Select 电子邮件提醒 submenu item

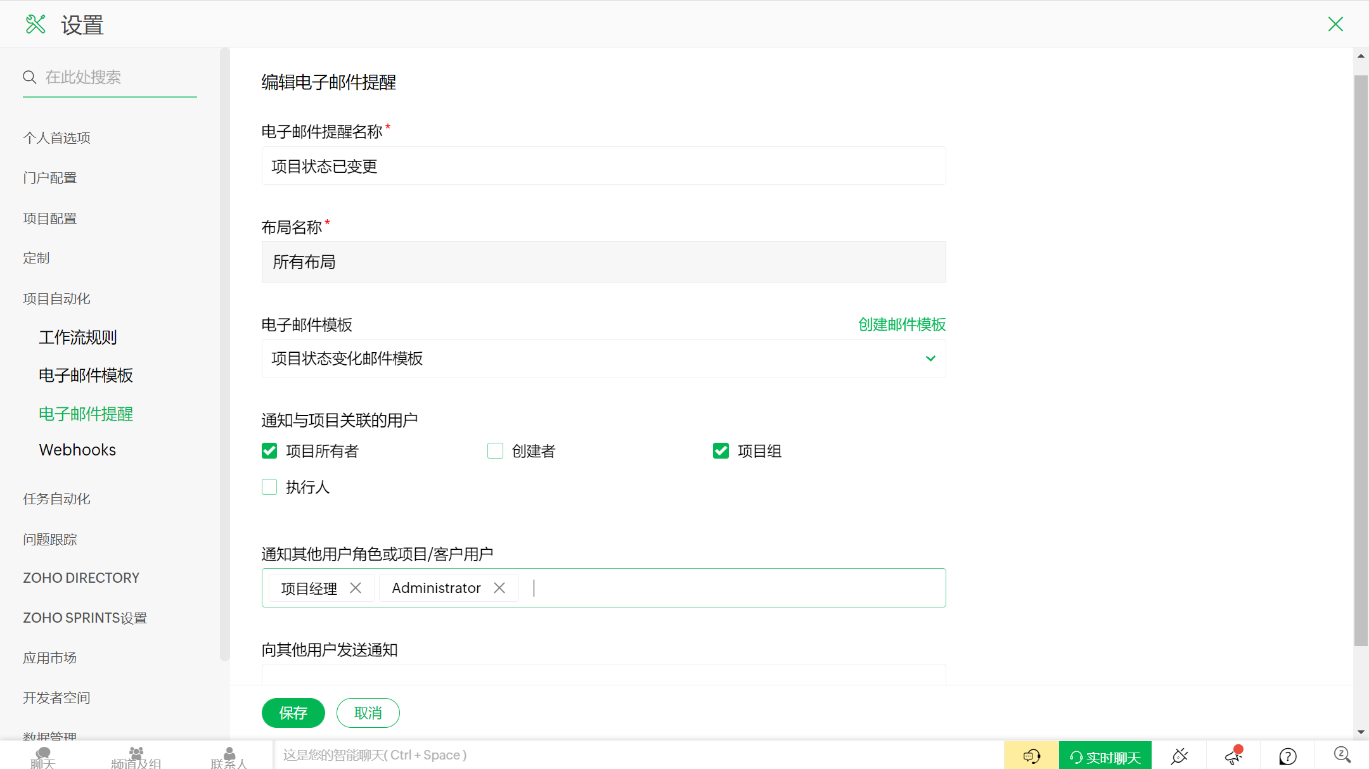tap(86, 414)
